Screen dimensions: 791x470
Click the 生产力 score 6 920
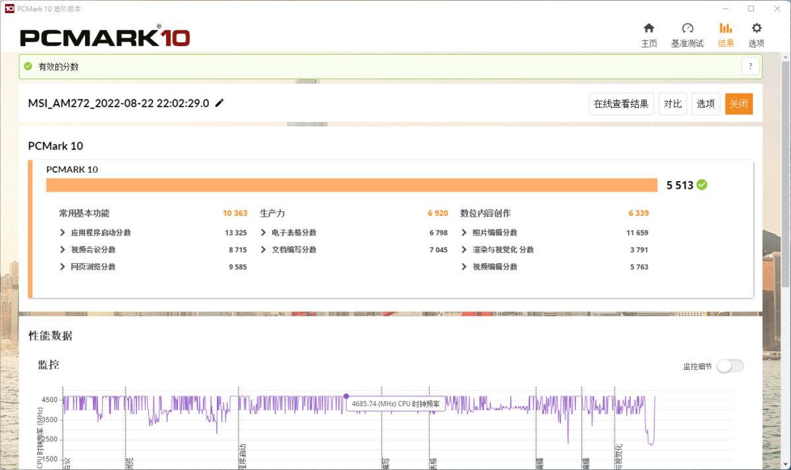(438, 213)
